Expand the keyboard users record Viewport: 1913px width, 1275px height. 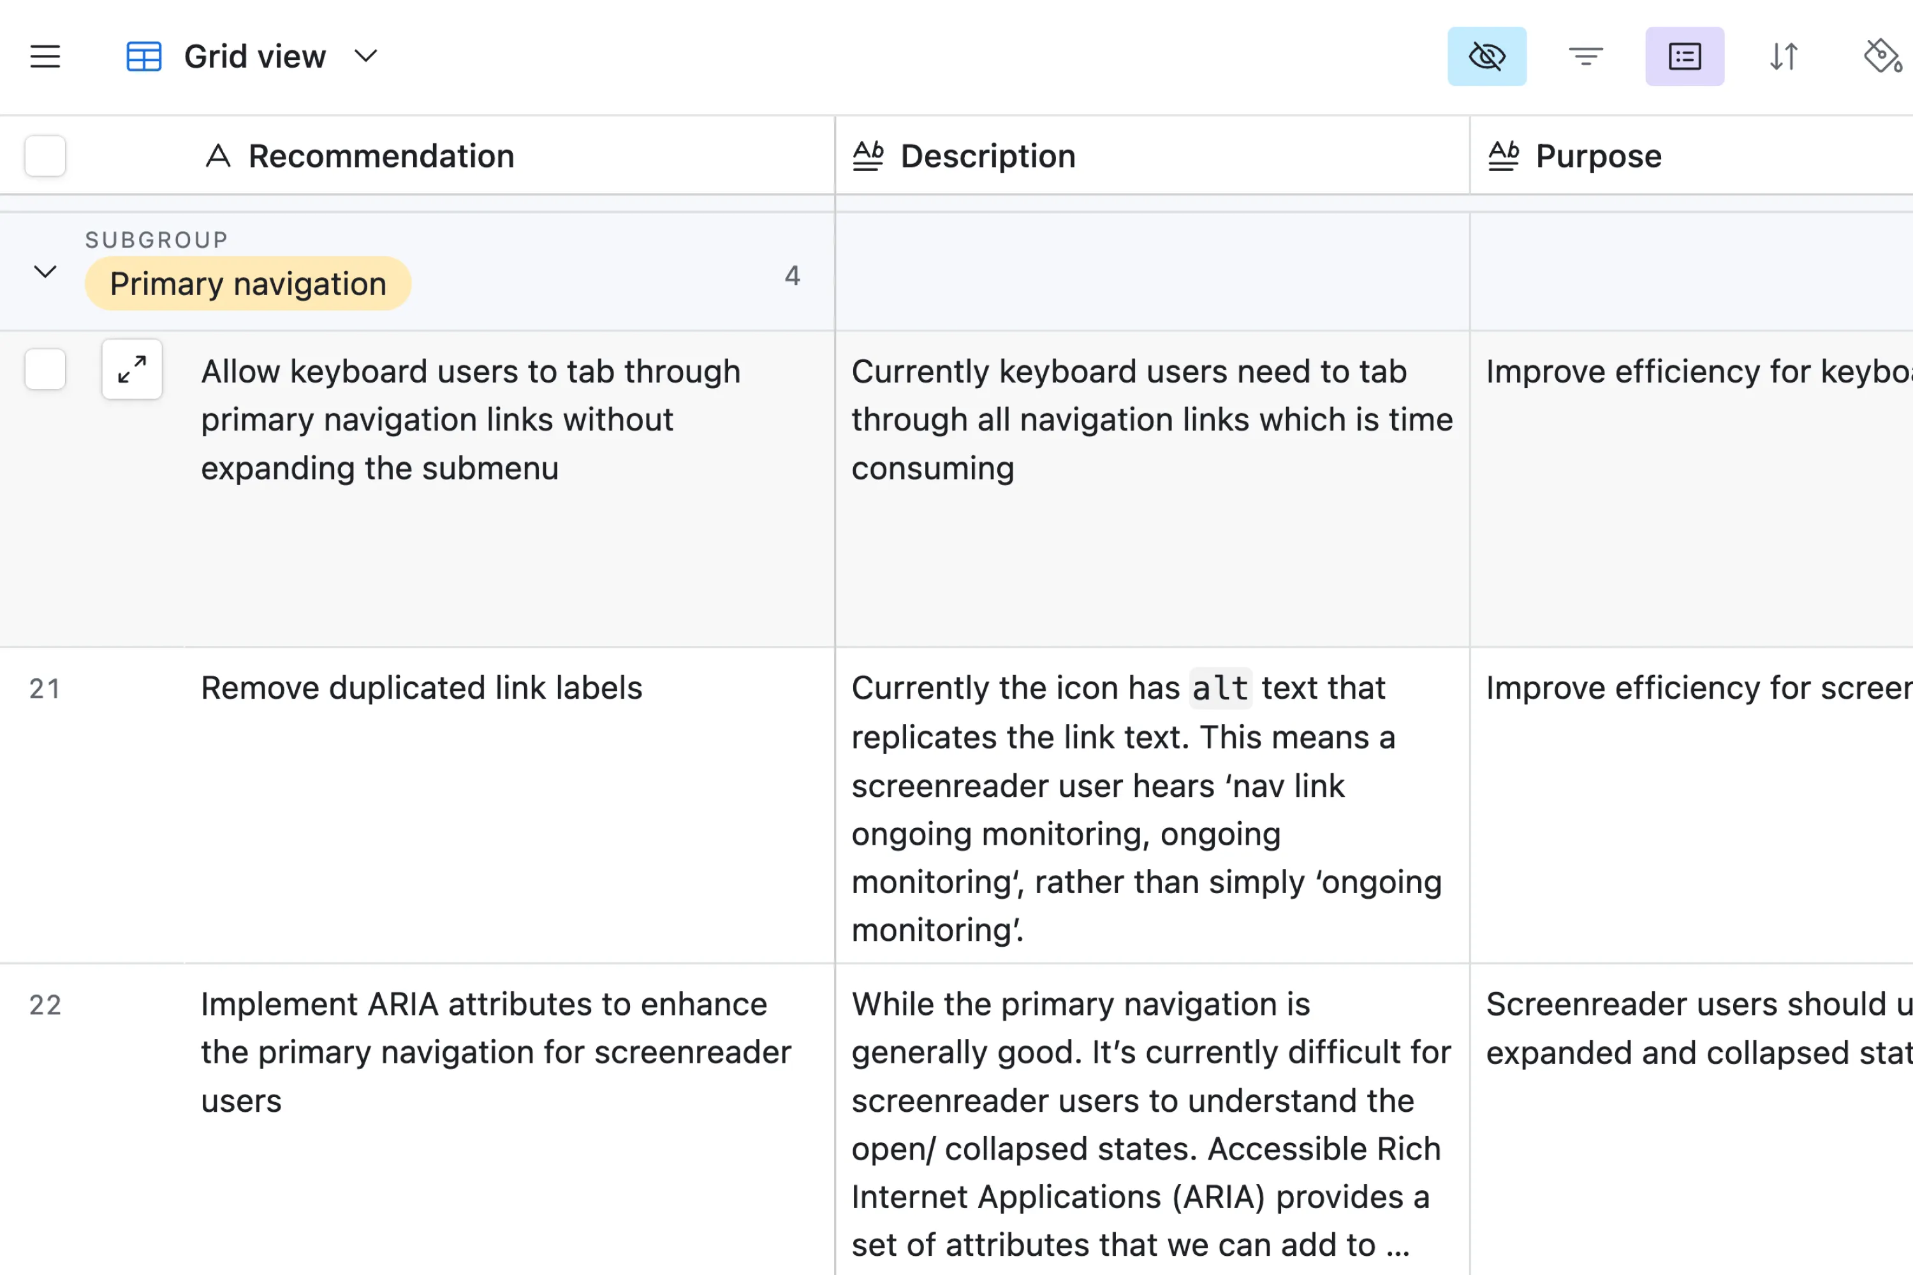[x=132, y=369]
